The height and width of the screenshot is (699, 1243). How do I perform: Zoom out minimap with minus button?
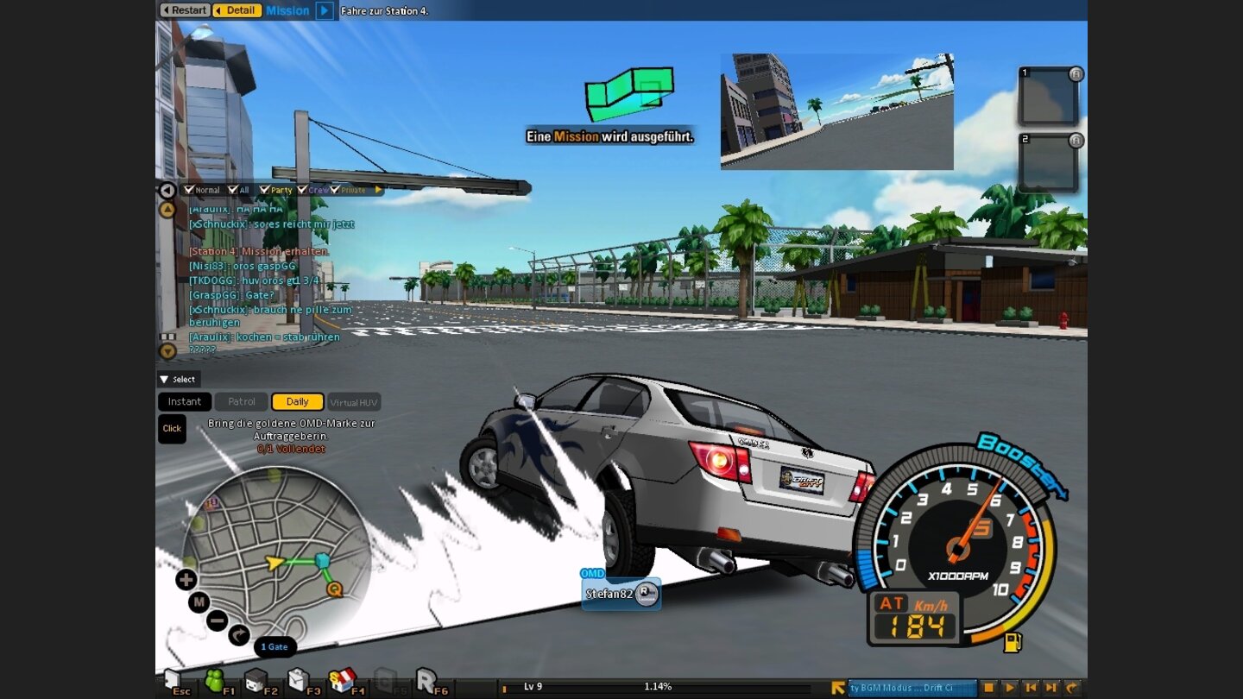tap(218, 620)
